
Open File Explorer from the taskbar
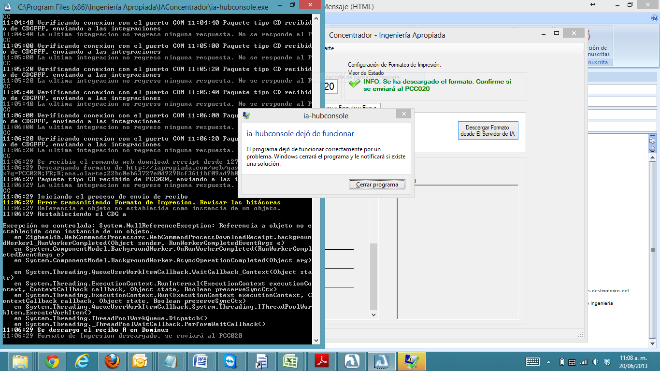(x=20, y=361)
